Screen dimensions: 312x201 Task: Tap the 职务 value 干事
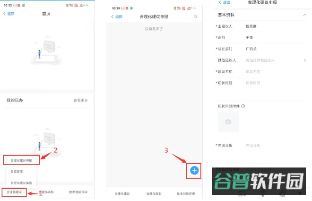[249, 38]
